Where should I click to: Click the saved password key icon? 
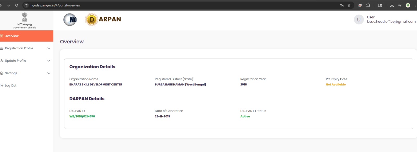(342, 5)
